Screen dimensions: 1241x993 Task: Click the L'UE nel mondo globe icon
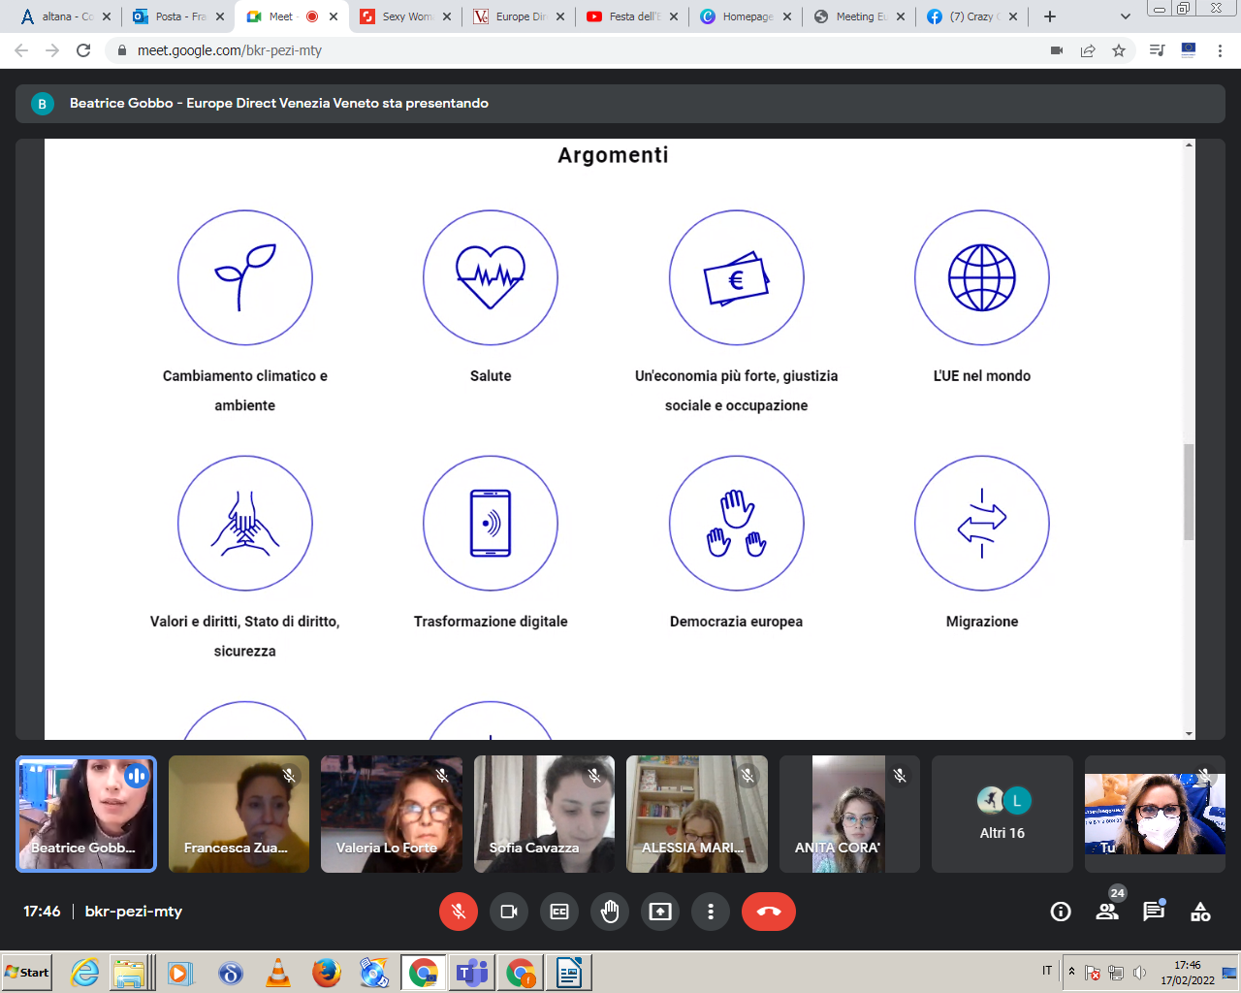click(982, 277)
